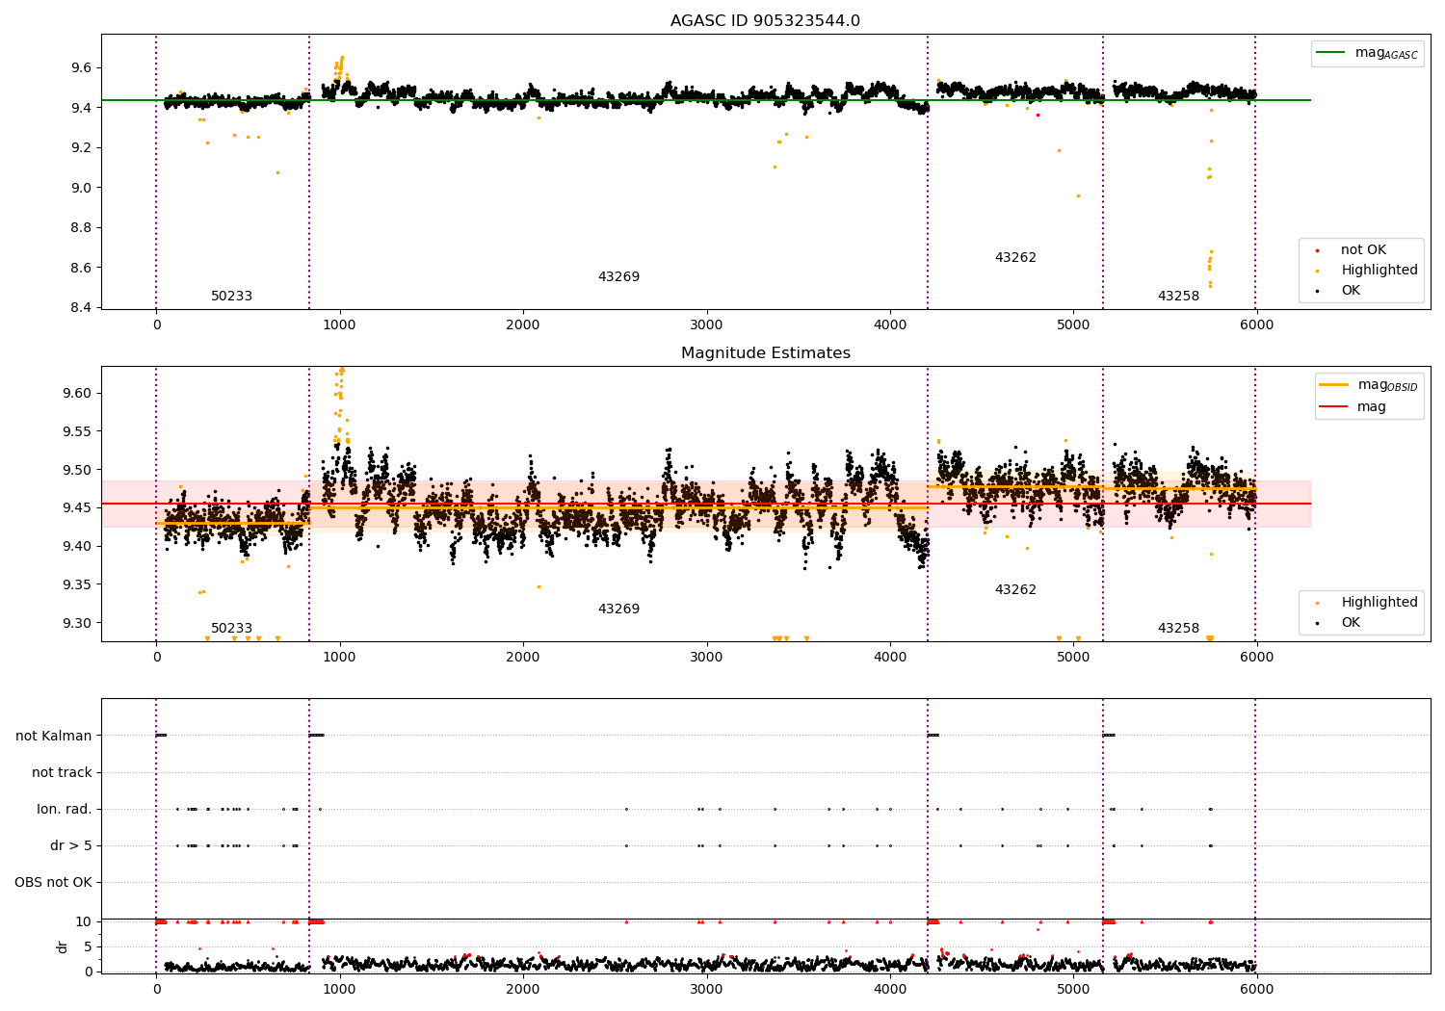Click obsid label '43269' in the AGASC plot
This screenshot has height=1011, width=1445.
click(618, 277)
